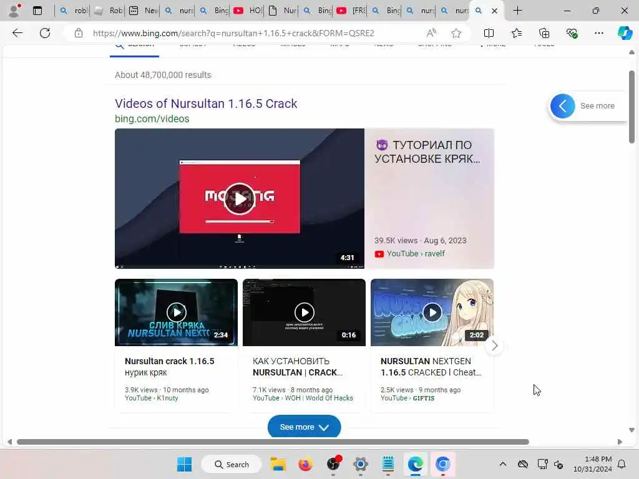639x479 pixels.
Task: View site information via the lock icon
Action: pos(79,33)
